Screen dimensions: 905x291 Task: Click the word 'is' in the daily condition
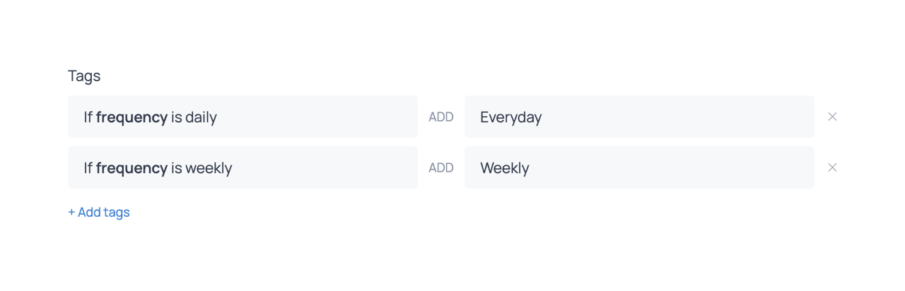click(176, 117)
